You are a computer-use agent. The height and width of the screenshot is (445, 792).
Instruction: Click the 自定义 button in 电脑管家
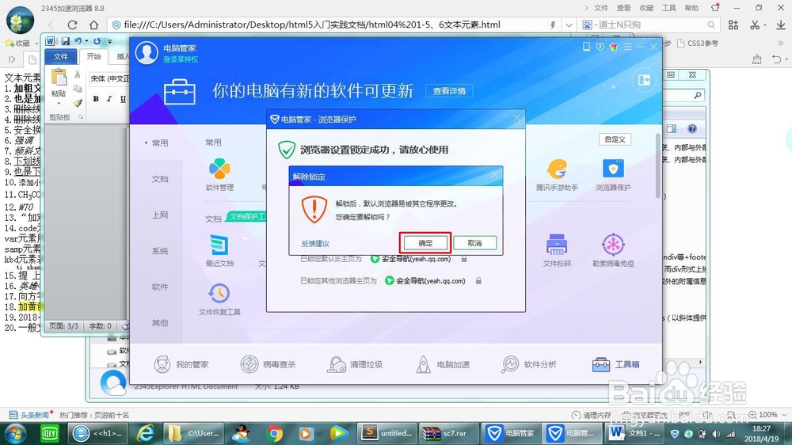point(615,139)
